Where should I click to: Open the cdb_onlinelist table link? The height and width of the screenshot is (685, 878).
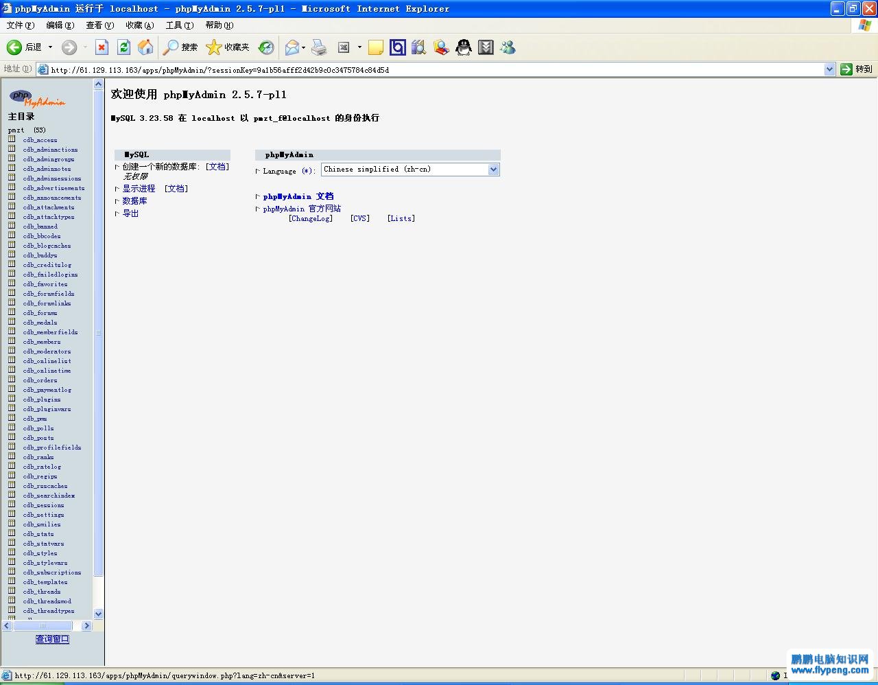coord(47,361)
